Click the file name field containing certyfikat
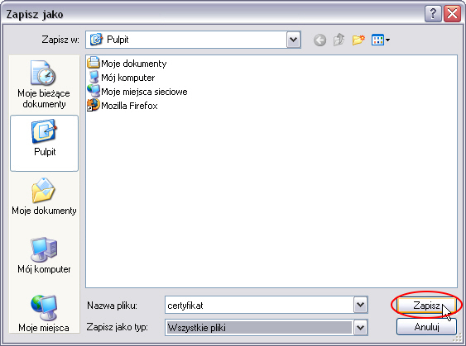The image size is (466, 346). click(x=259, y=305)
